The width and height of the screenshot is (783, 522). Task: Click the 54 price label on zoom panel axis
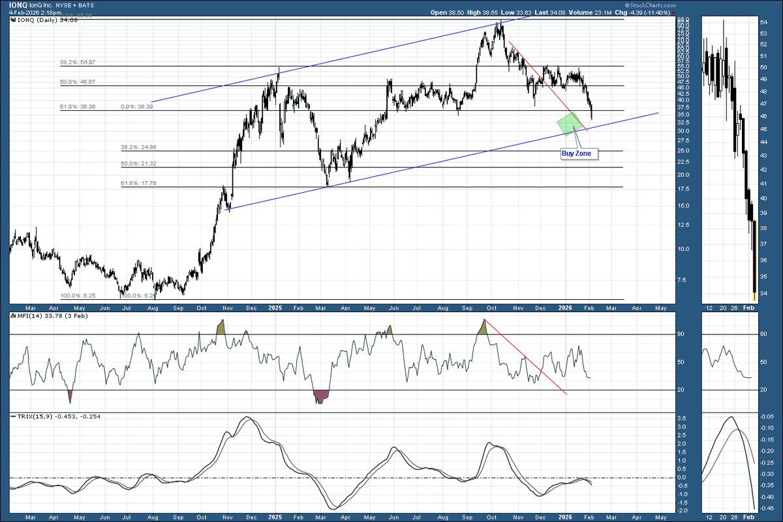(764, 23)
